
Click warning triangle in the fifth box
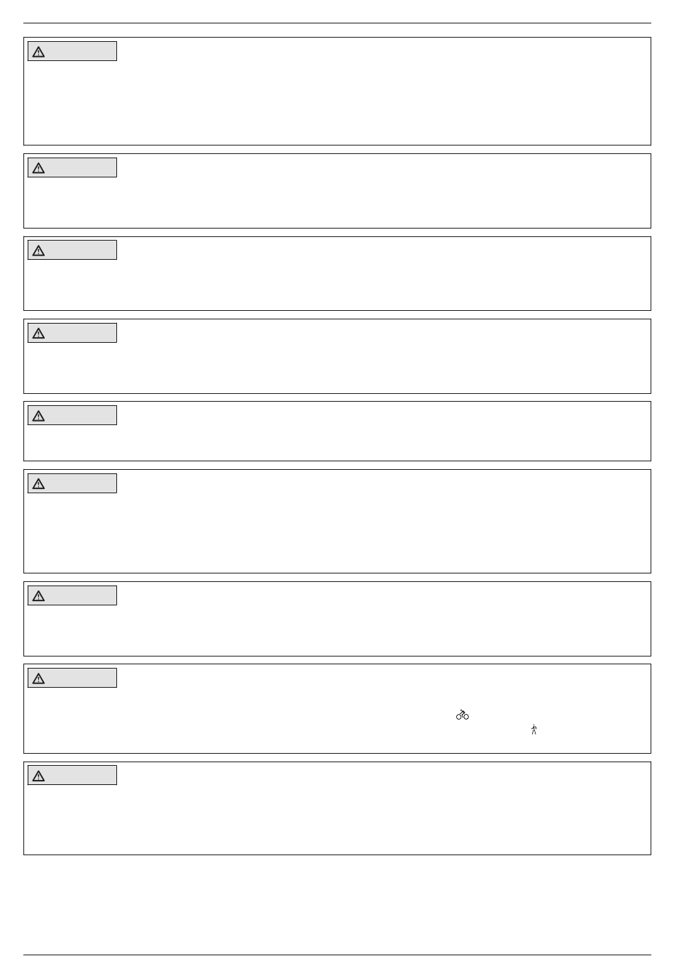click(38, 416)
